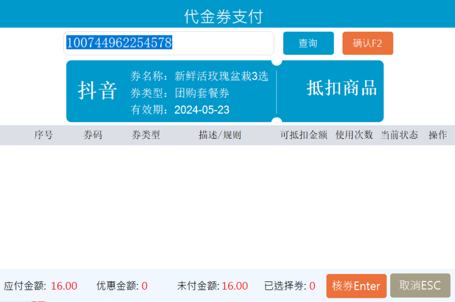The image size is (455, 302).
Task: Click the 券类型 column header
Action: [146, 135]
